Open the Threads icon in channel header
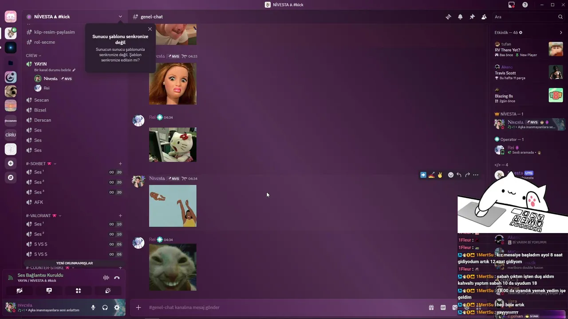 (448, 17)
